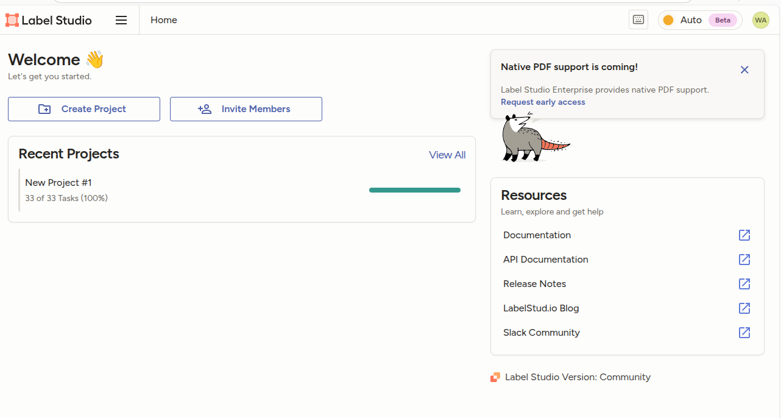Toggle the Auto theme switcher
The width and height of the screenshot is (781, 418).
tap(700, 20)
